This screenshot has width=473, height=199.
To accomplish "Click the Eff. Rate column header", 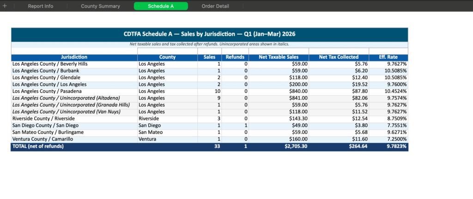I will tap(388, 57).
